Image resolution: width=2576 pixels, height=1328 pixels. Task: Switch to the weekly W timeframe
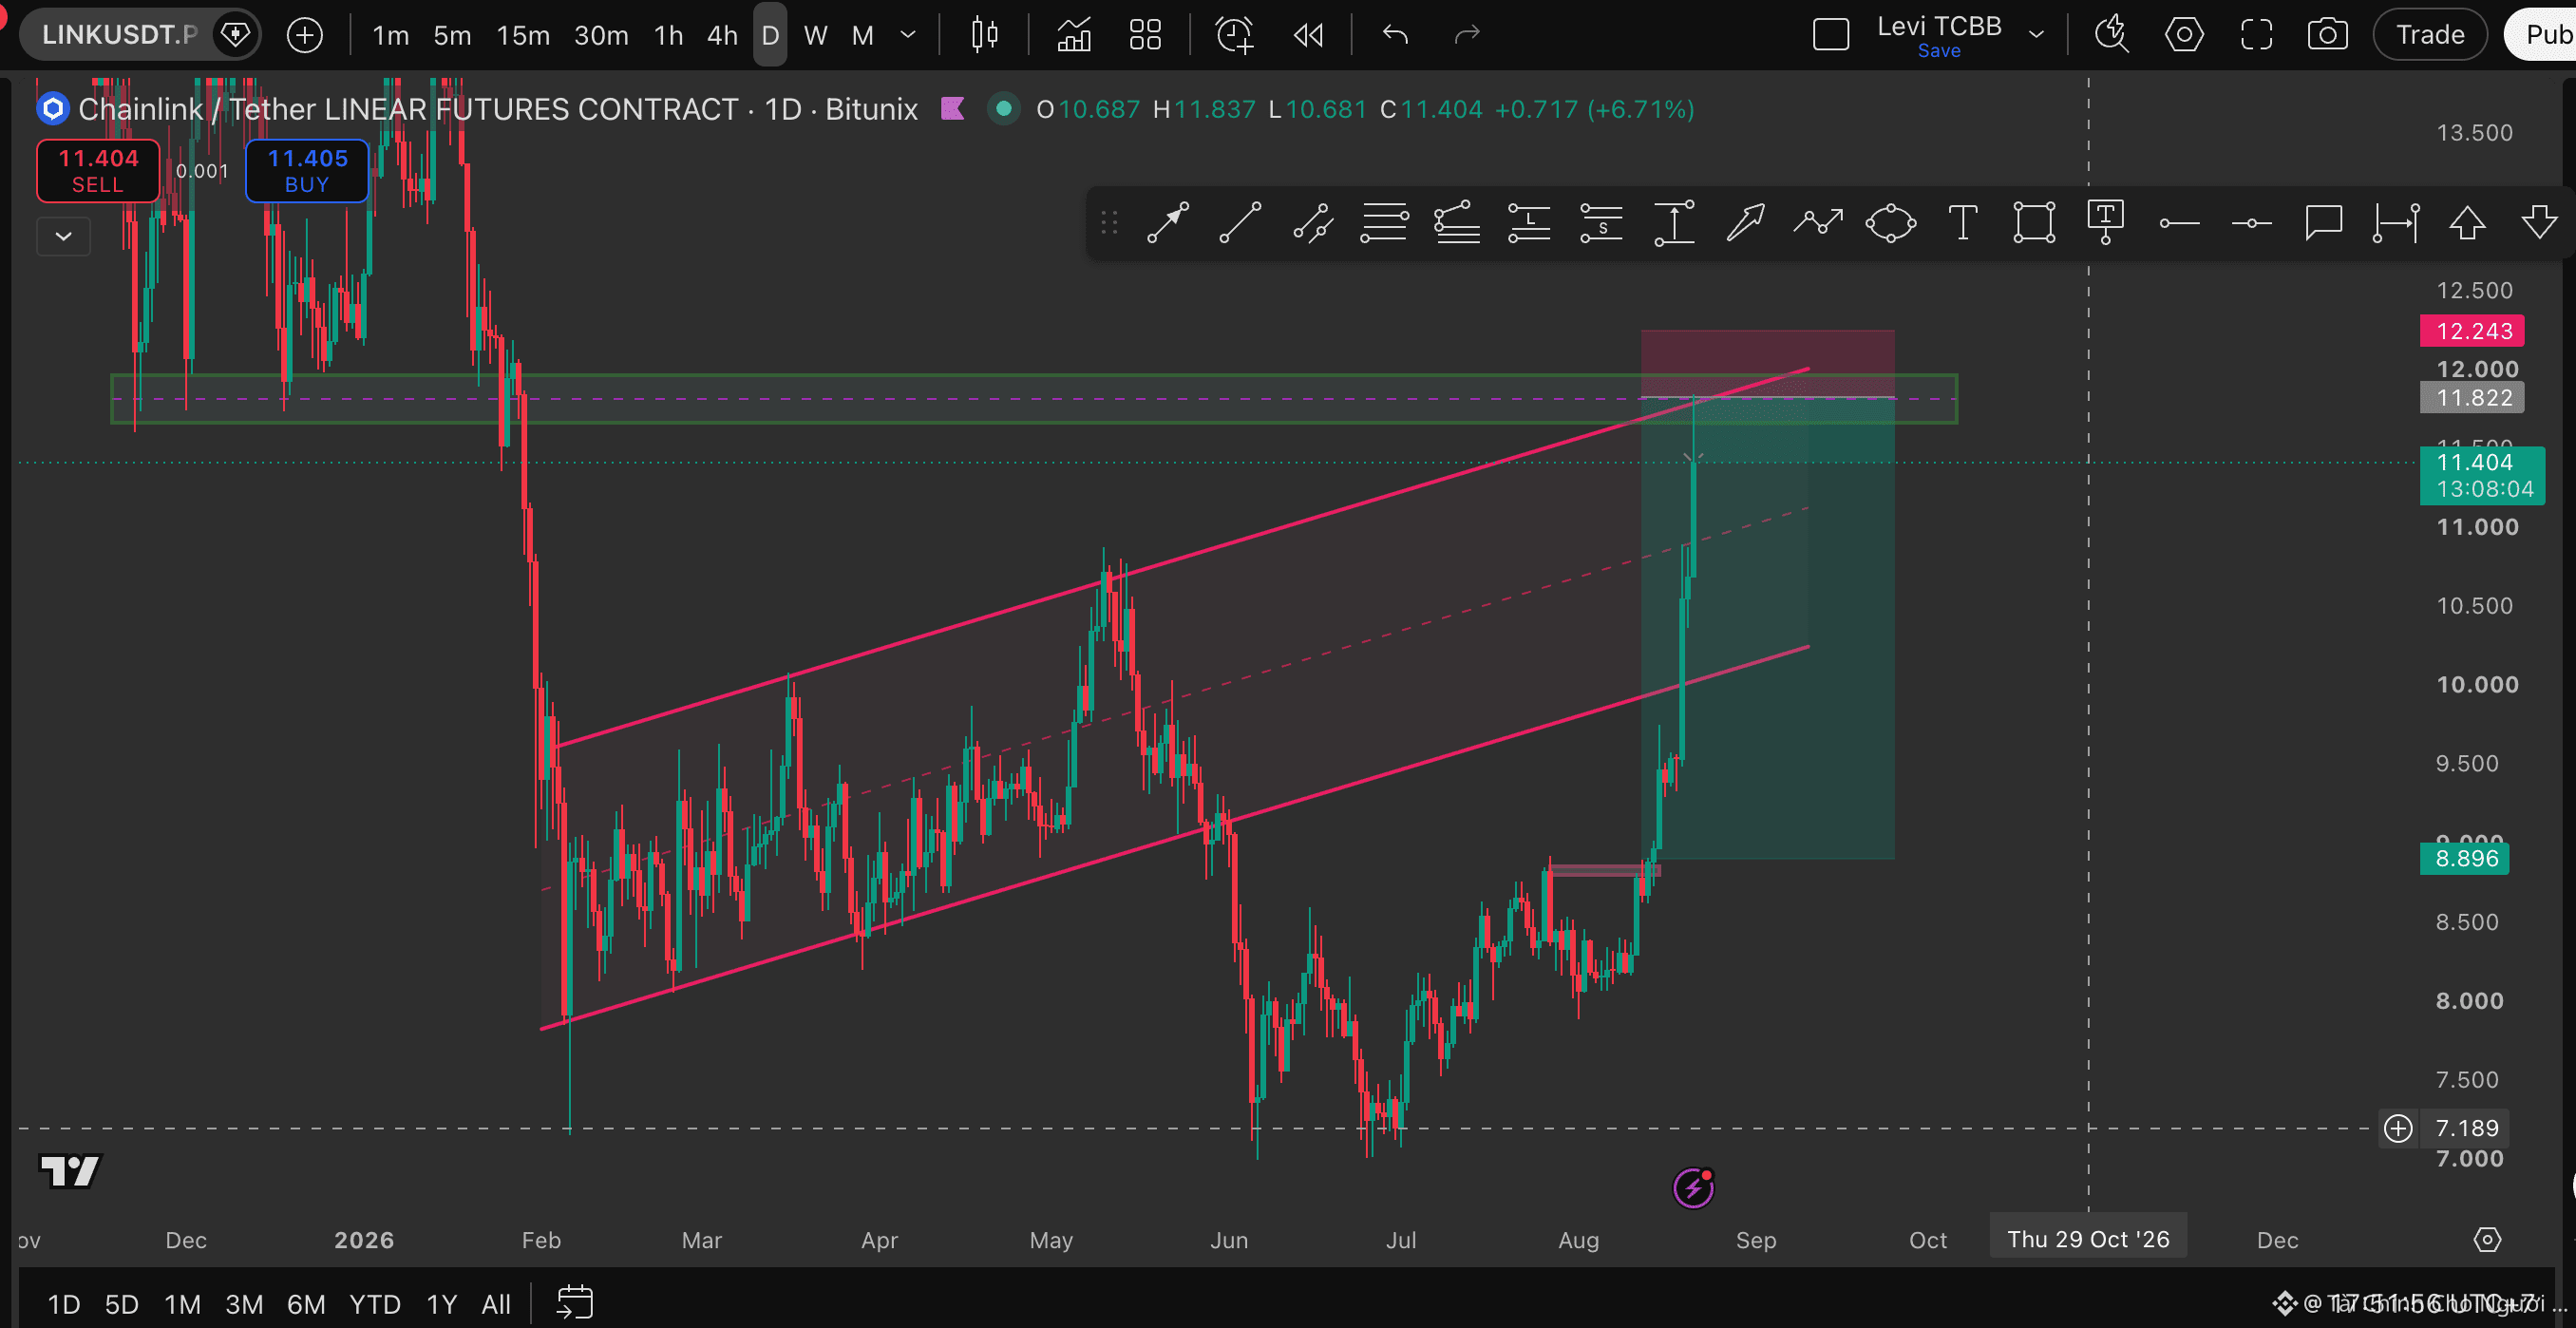pos(816,35)
